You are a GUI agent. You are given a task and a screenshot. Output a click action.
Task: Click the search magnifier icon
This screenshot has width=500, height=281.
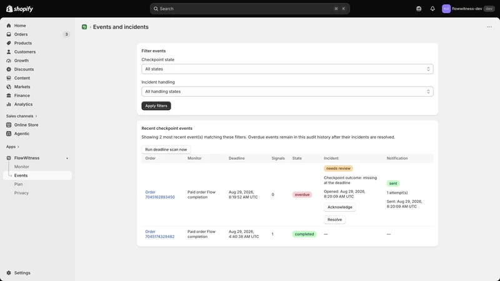point(156,9)
